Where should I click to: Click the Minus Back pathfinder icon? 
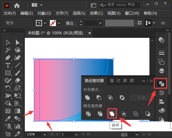[x=148, y=114]
